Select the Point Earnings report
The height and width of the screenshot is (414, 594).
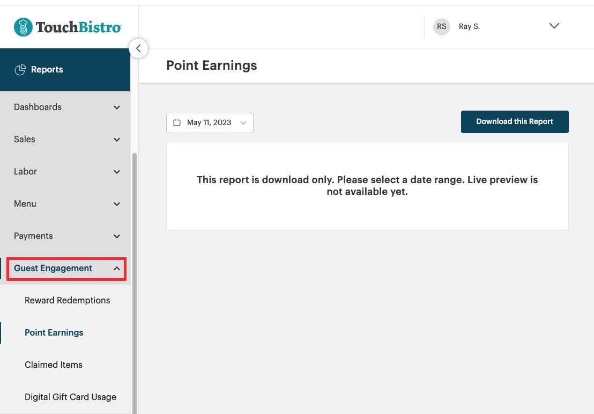[54, 332]
